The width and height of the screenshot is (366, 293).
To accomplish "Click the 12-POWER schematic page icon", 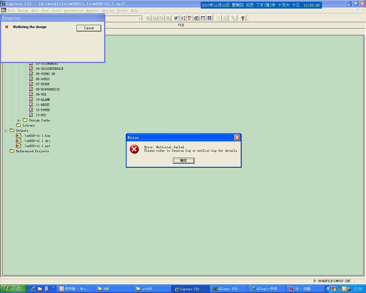I will pos(31,110).
